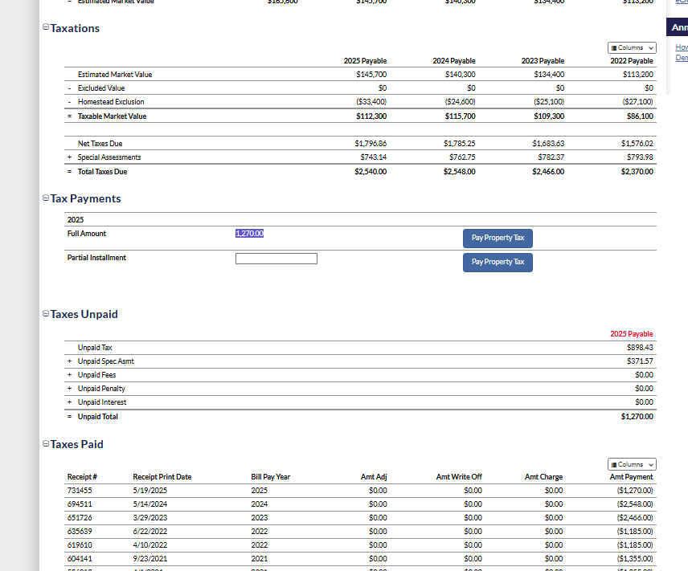Open Columns dropdown above Taxes Paid table

(632, 464)
